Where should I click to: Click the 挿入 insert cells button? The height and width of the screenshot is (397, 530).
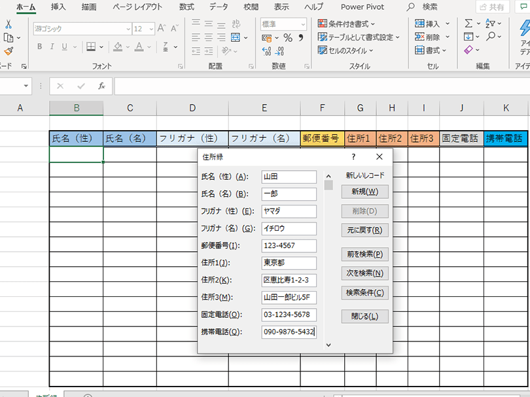[427, 24]
